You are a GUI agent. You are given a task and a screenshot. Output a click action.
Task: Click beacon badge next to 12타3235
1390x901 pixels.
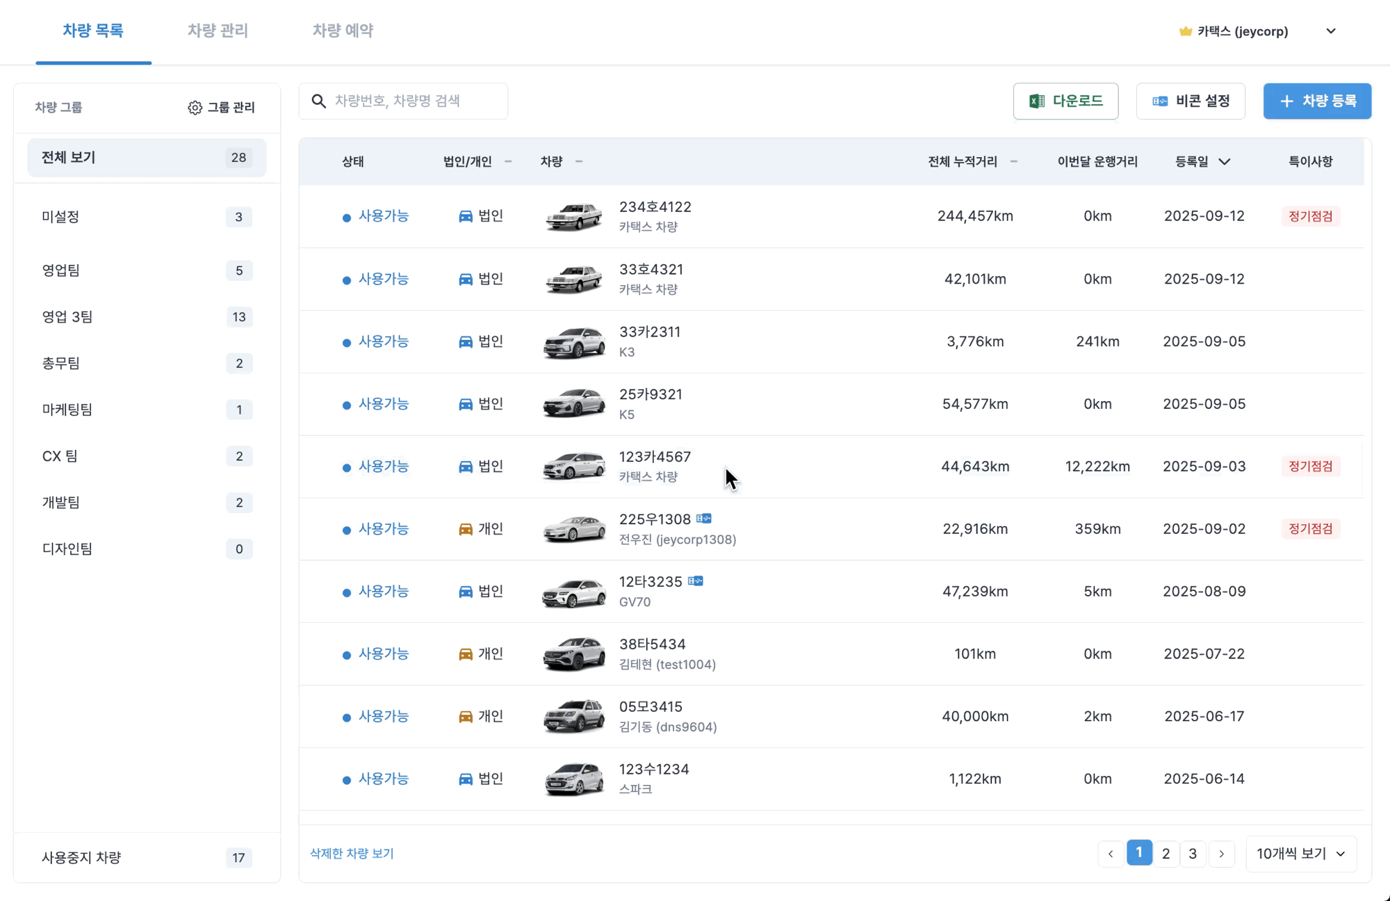click(x=696, y=581)
